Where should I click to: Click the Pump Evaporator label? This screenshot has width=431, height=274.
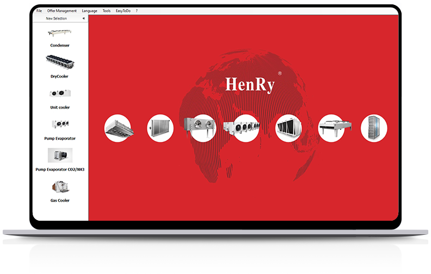click(x=60, y=139)
